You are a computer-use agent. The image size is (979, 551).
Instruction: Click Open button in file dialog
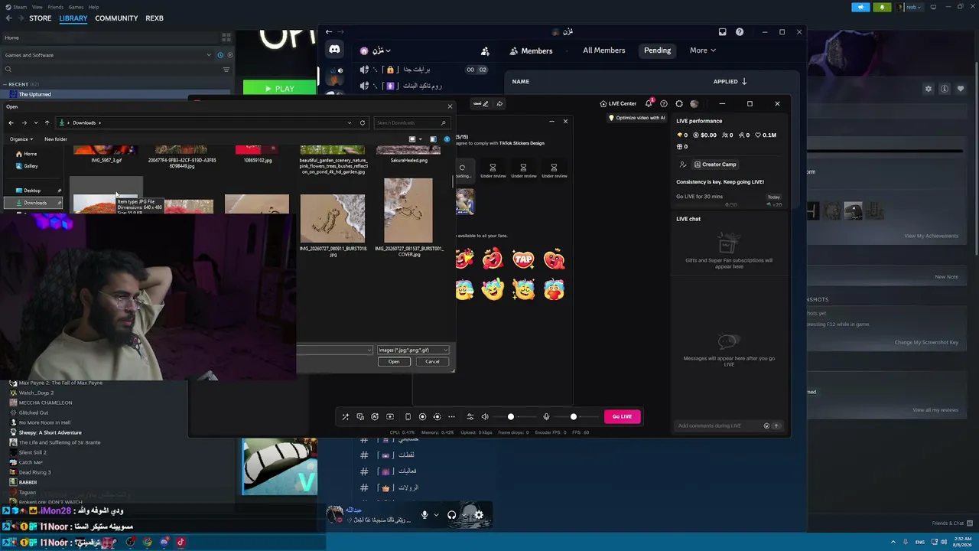(394, 361)
